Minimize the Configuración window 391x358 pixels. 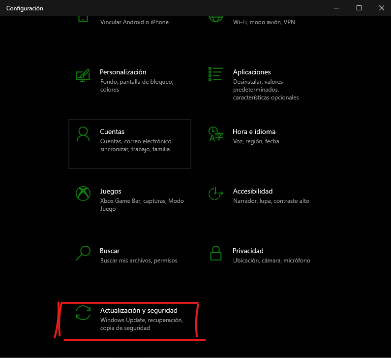point(336,8)
